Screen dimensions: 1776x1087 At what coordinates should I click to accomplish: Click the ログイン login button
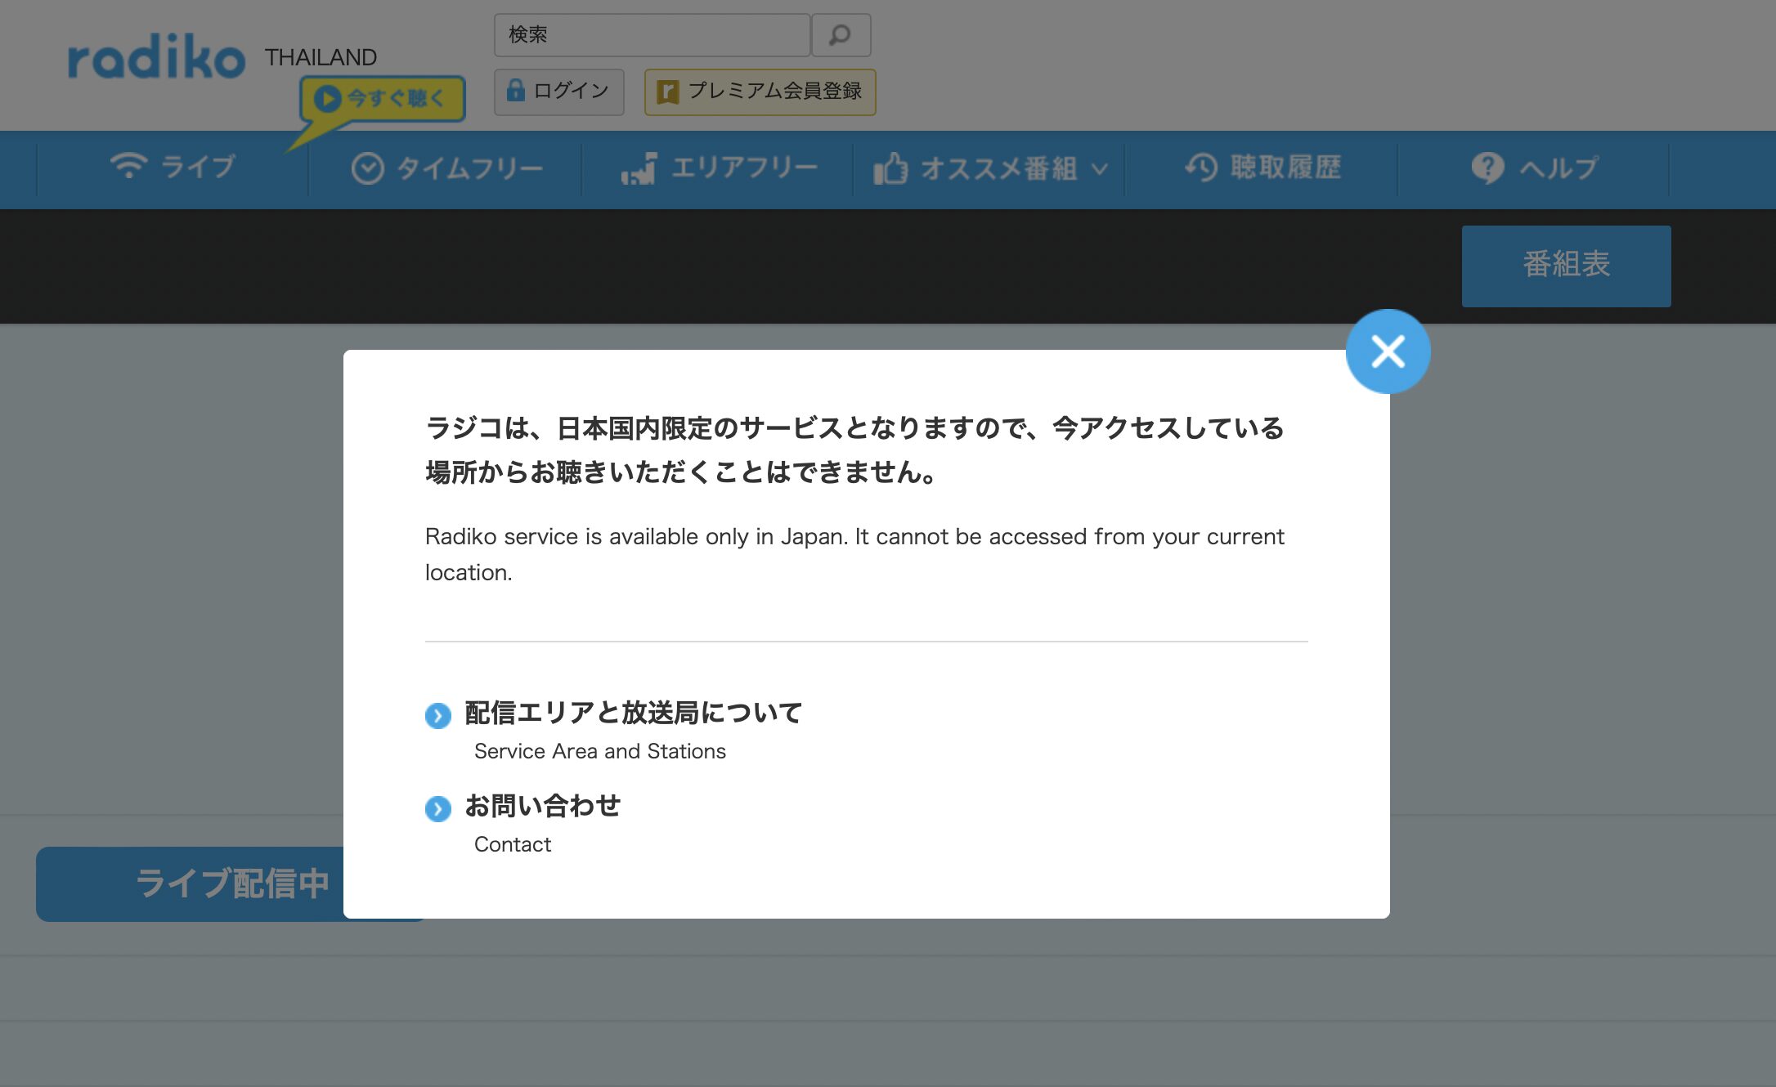click(x=559, y=92)
